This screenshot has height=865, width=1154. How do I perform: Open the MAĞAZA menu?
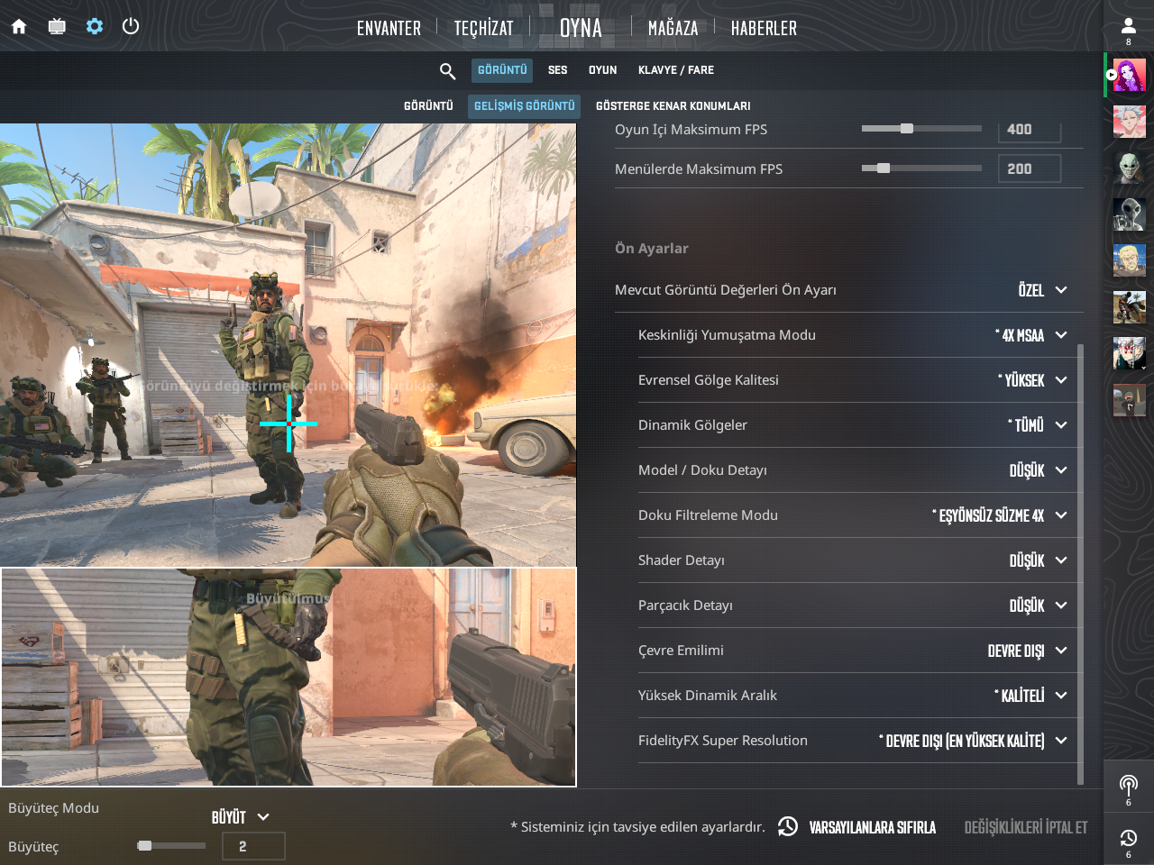673,28
